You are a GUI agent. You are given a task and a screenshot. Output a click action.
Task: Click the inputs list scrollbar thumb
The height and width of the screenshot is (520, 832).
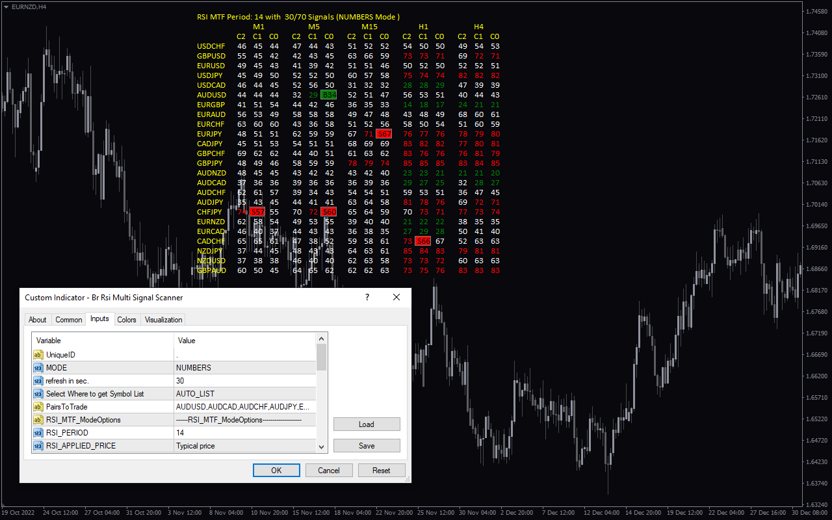click(x=321, y=357)
